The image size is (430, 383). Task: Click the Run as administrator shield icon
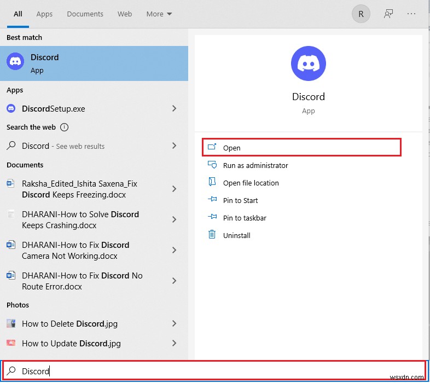pos(212,165)
